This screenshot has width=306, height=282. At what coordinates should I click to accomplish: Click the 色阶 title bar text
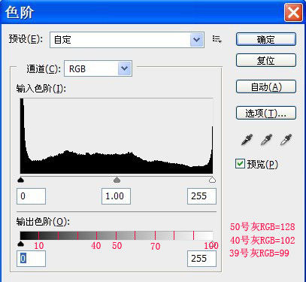[20, 12]
